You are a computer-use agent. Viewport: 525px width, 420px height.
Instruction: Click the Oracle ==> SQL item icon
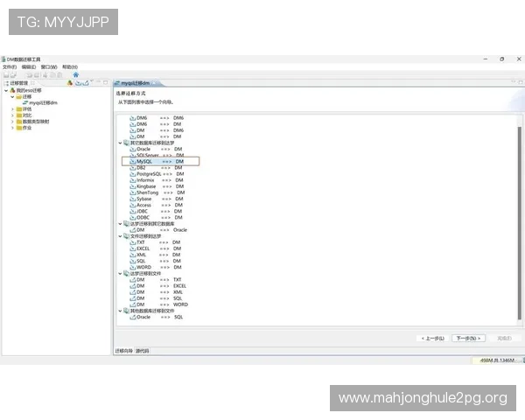click(x=133, y=317)
